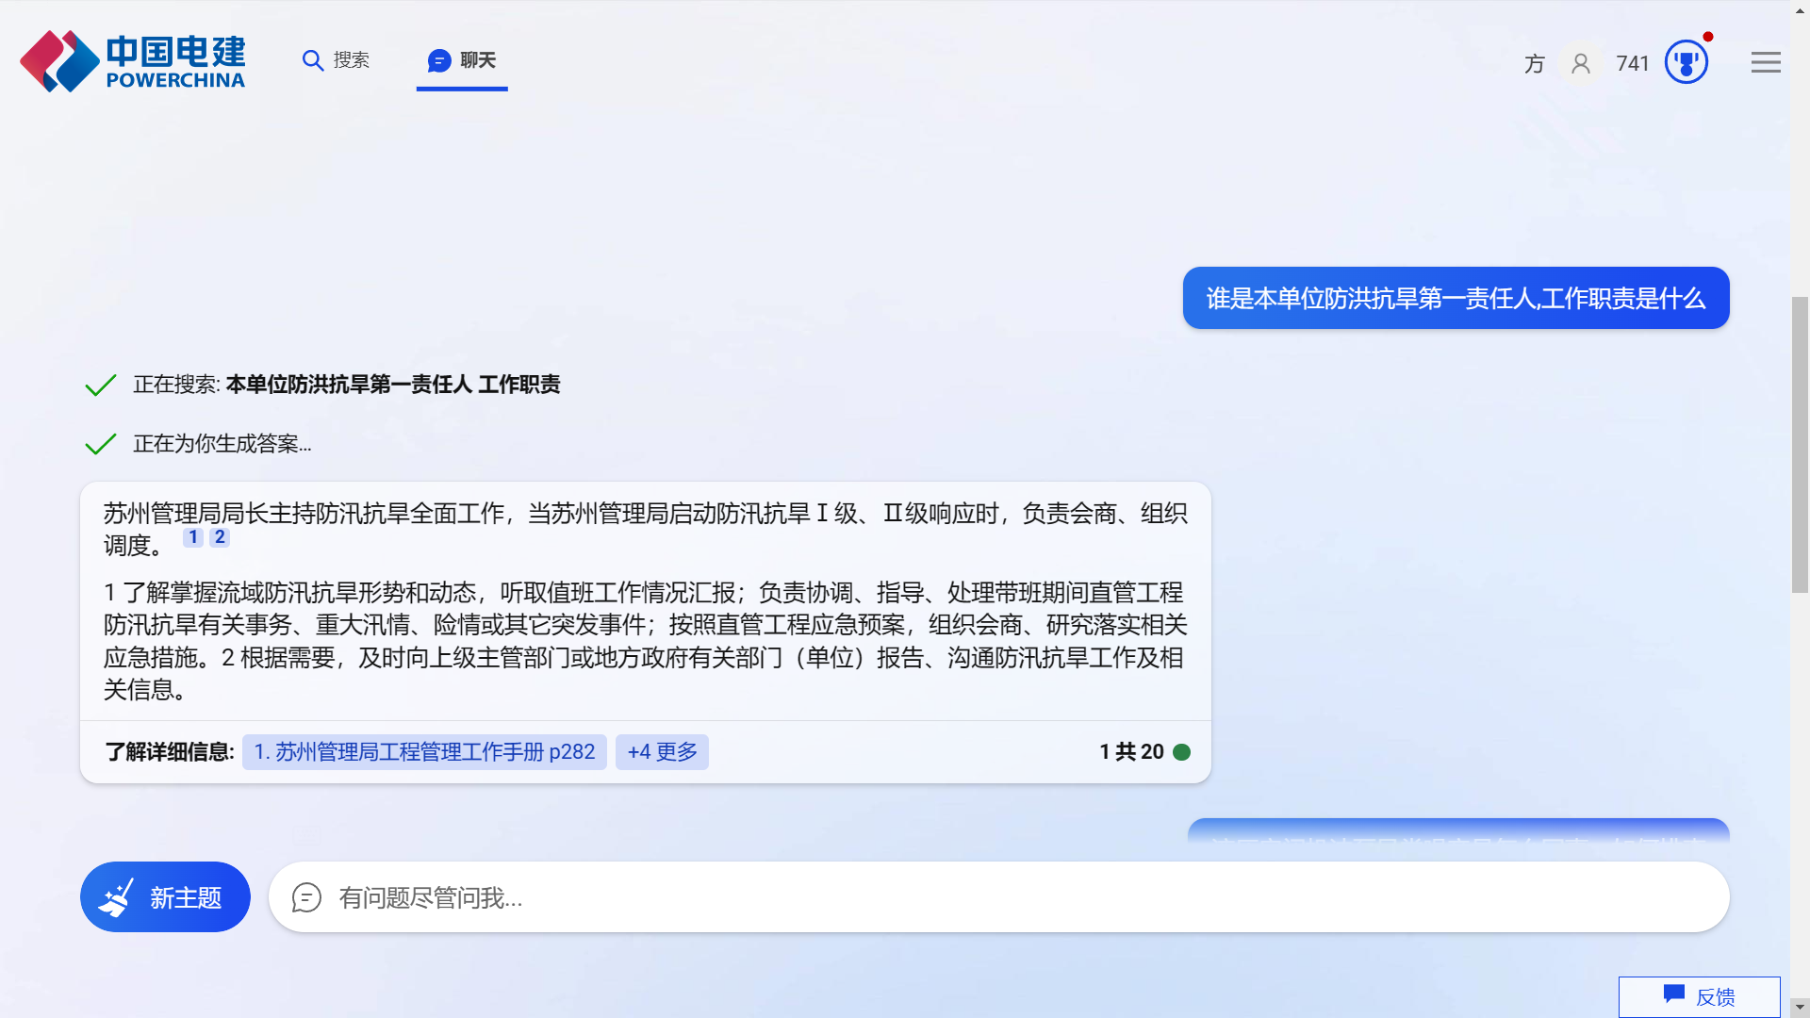Open source 苏州管理局工程管理工作手册 p282
1810x1018 pixels.
coord(424,752)
